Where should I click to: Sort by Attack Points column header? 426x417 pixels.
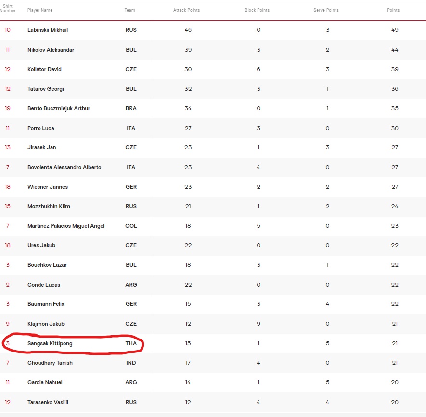click(187, 10)
